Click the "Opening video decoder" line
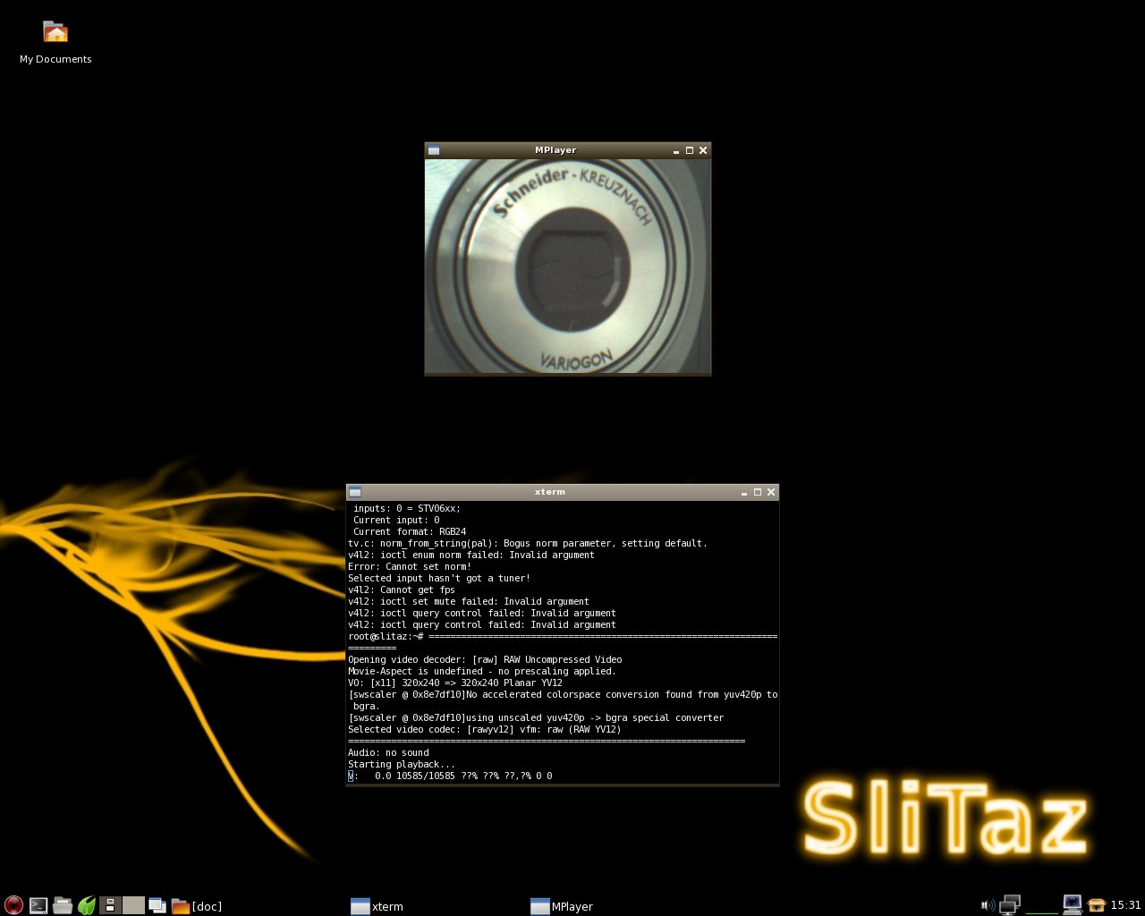Image resolution: width=1145 pixels, height=916 pixels. click(485, 659)
